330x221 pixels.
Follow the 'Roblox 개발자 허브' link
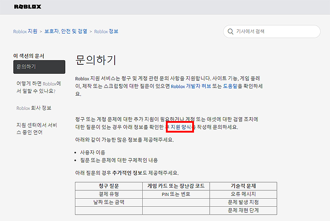click(191, 86)
